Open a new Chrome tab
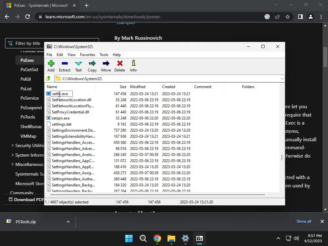The width and height of the screenshot is (328, 246). [86, 5]
